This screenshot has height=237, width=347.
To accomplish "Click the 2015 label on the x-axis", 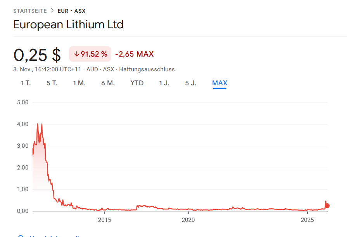I will [105, 220].
